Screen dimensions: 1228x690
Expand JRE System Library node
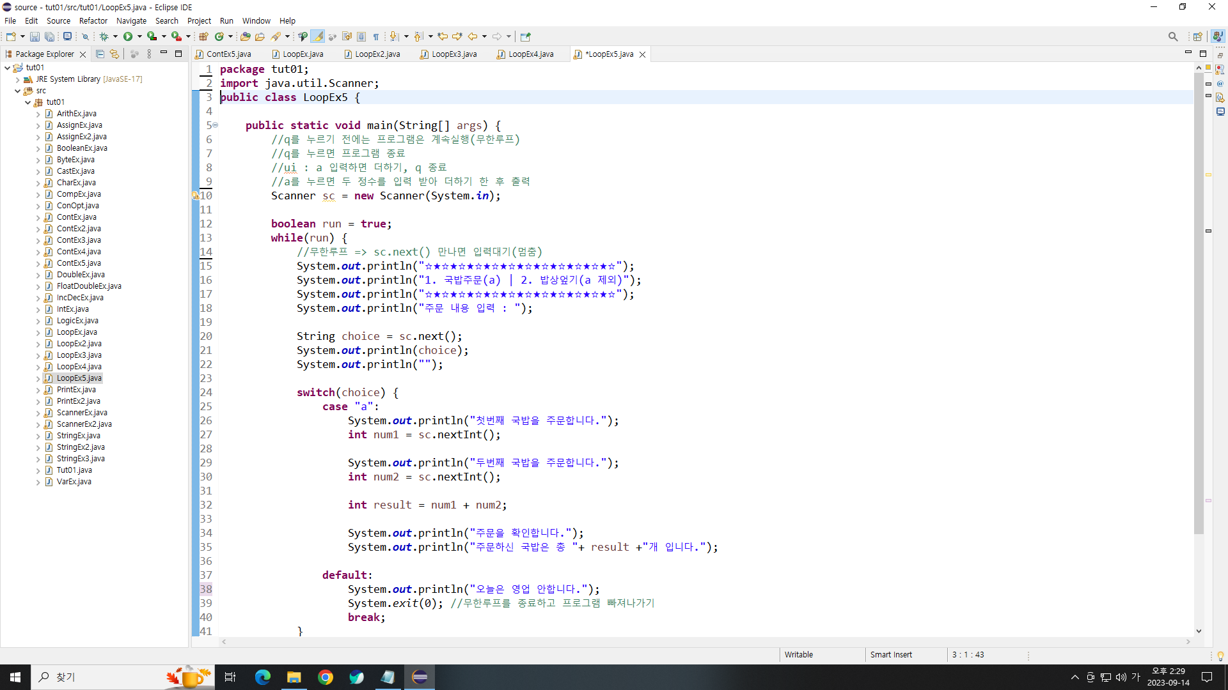coord(18,79)
